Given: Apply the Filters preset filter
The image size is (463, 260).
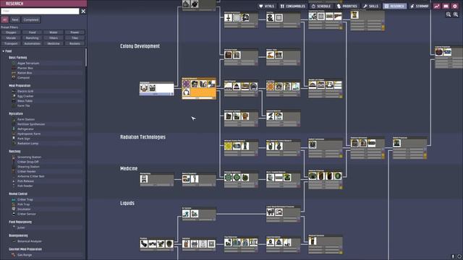Looking at the screenshot, I should [x=54, y=38].
